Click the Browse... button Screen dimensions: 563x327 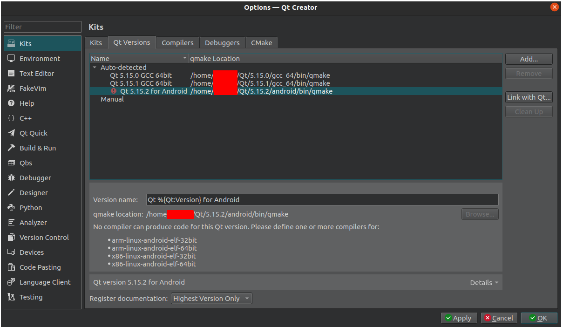click(480, 214)
